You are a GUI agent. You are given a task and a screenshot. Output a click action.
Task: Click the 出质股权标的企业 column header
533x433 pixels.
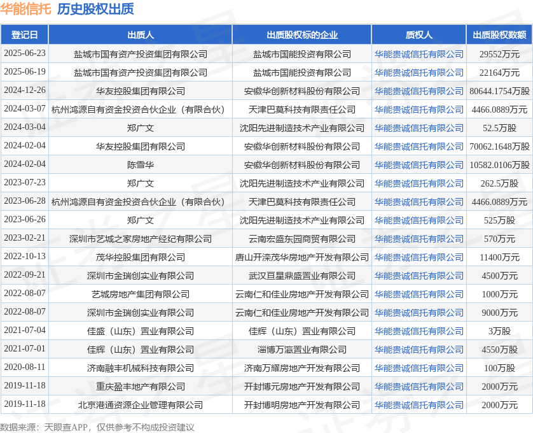click(302, 35)
